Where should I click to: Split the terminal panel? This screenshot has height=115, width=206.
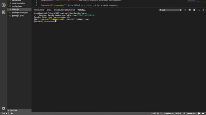[x=190, y=10]
